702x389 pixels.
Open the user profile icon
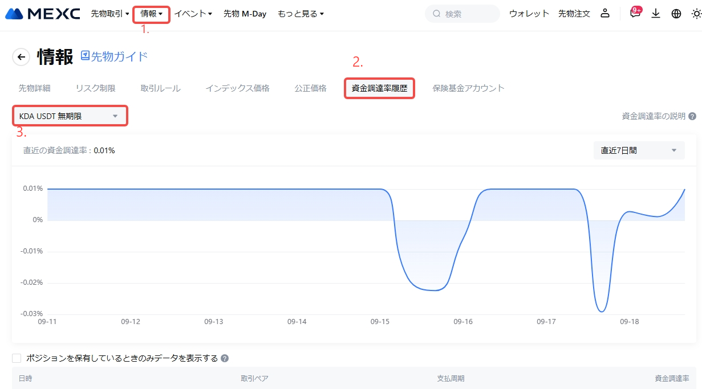[x=605, y=14]
